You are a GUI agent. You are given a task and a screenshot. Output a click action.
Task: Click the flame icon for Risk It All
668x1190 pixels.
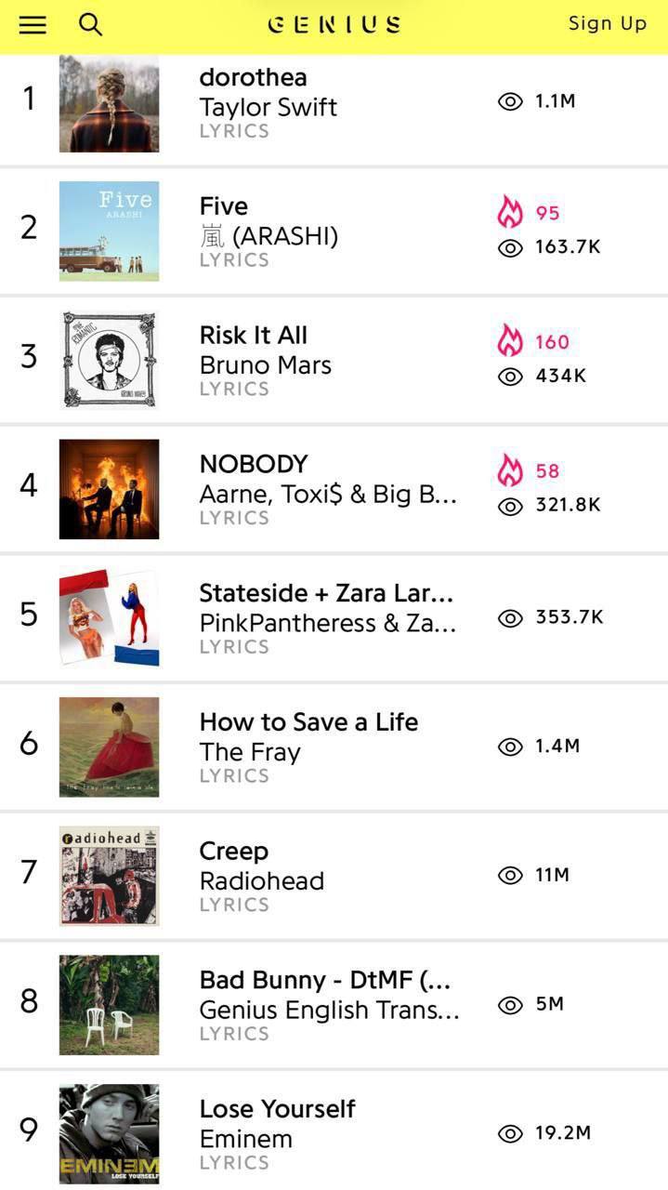point(510,341)
